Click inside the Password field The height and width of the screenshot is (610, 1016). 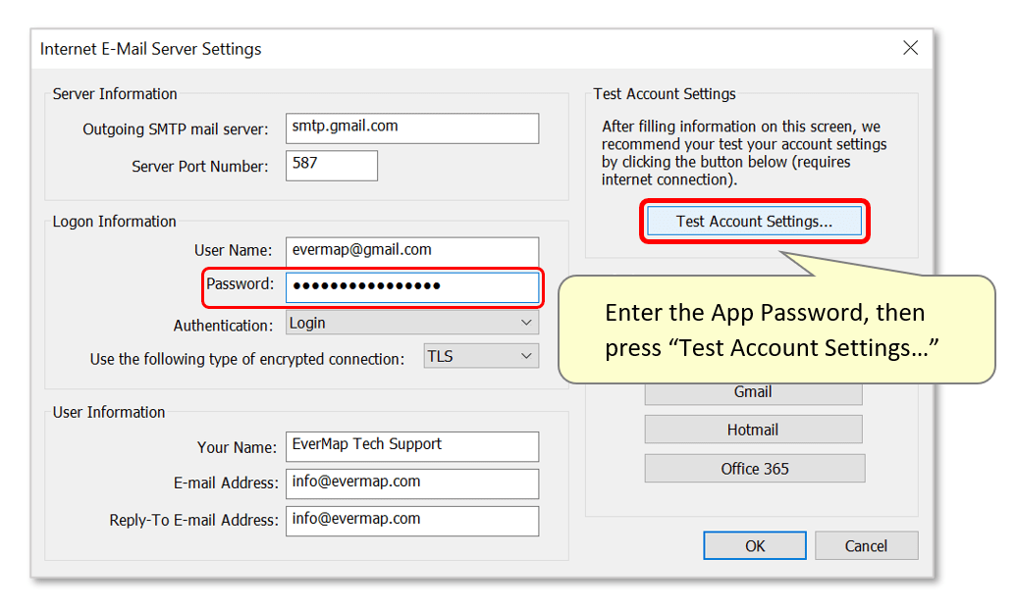411,287
